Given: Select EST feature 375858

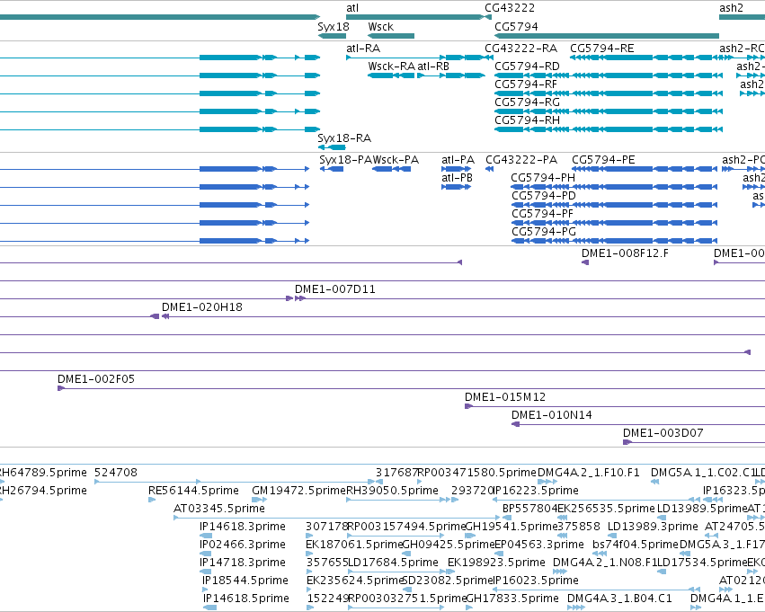Looking at the screenshot, I should (x=579, y=528).
